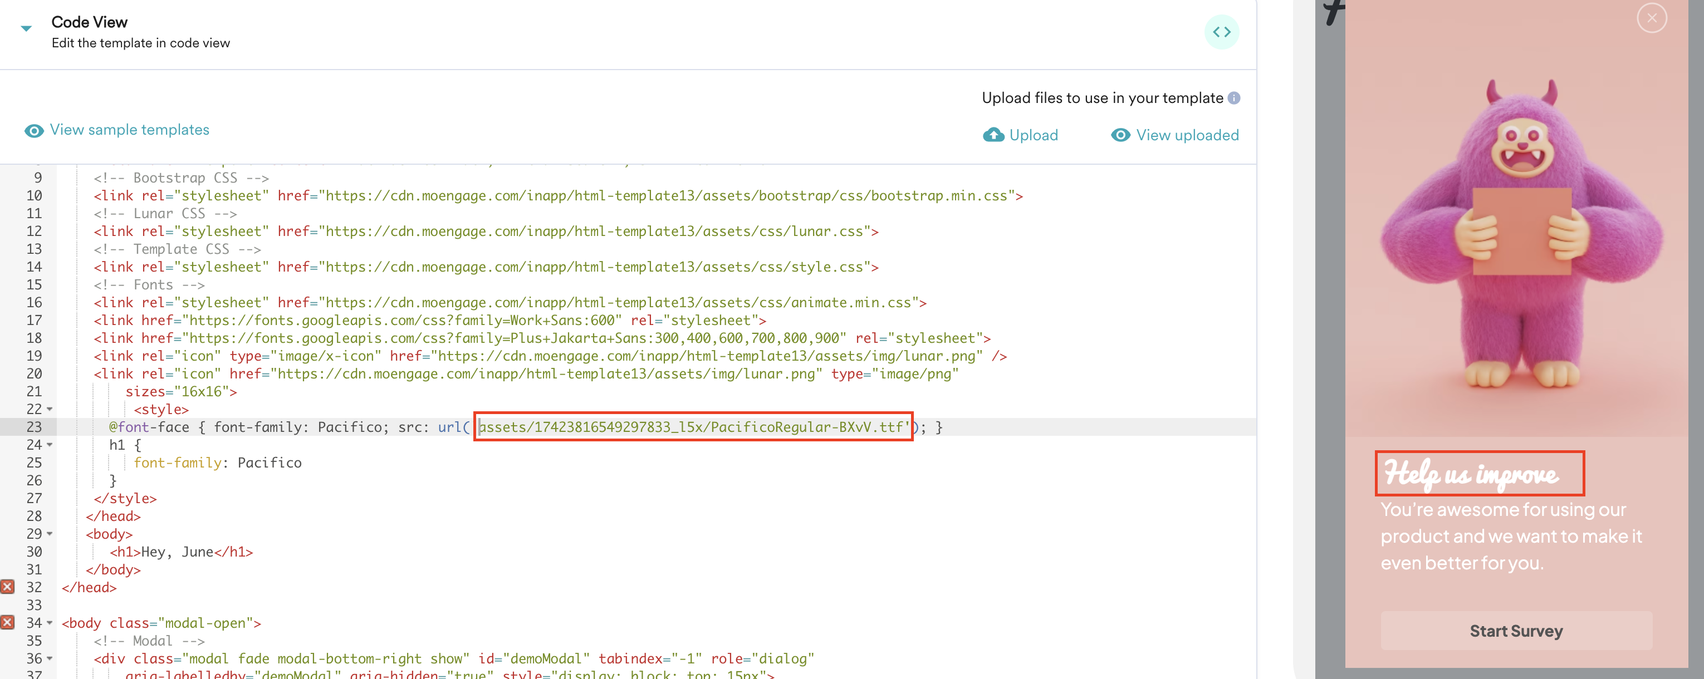Dismiss the survey preview with the X icon
1704x679 pixels.
tap(1652, 18)
